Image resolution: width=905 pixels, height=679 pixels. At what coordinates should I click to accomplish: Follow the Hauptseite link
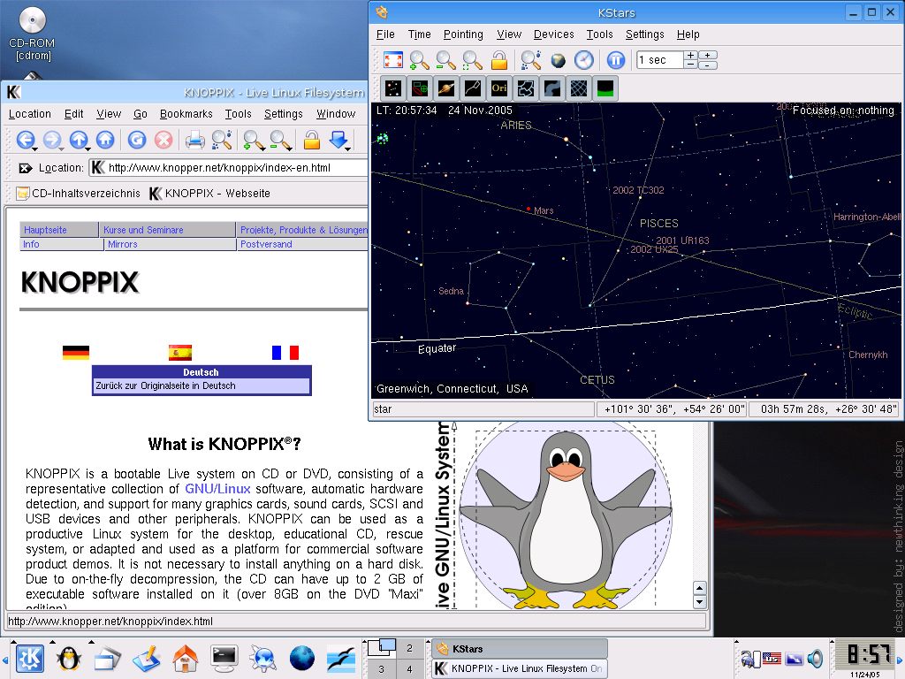[45, 230]
